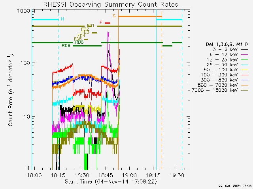This screenshot has width=253, height=189.
Task: Click the cyan line swatch for 25 - 50 keV
Action: (x=245, y=65)
